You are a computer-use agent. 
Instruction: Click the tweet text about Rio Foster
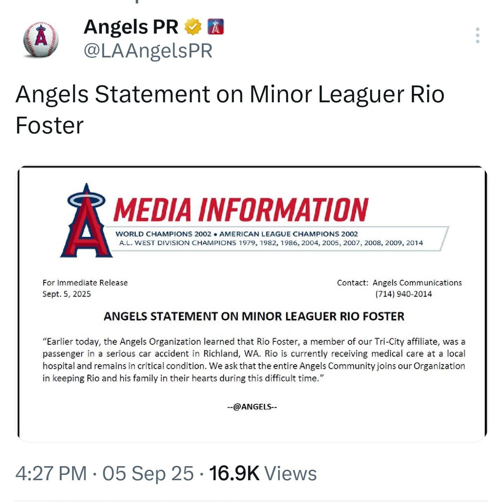coord(230,109)
